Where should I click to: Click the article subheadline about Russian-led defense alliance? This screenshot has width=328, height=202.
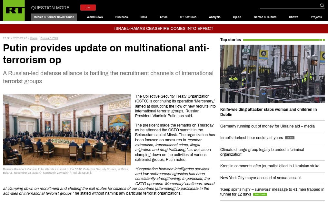coord(108,77)
